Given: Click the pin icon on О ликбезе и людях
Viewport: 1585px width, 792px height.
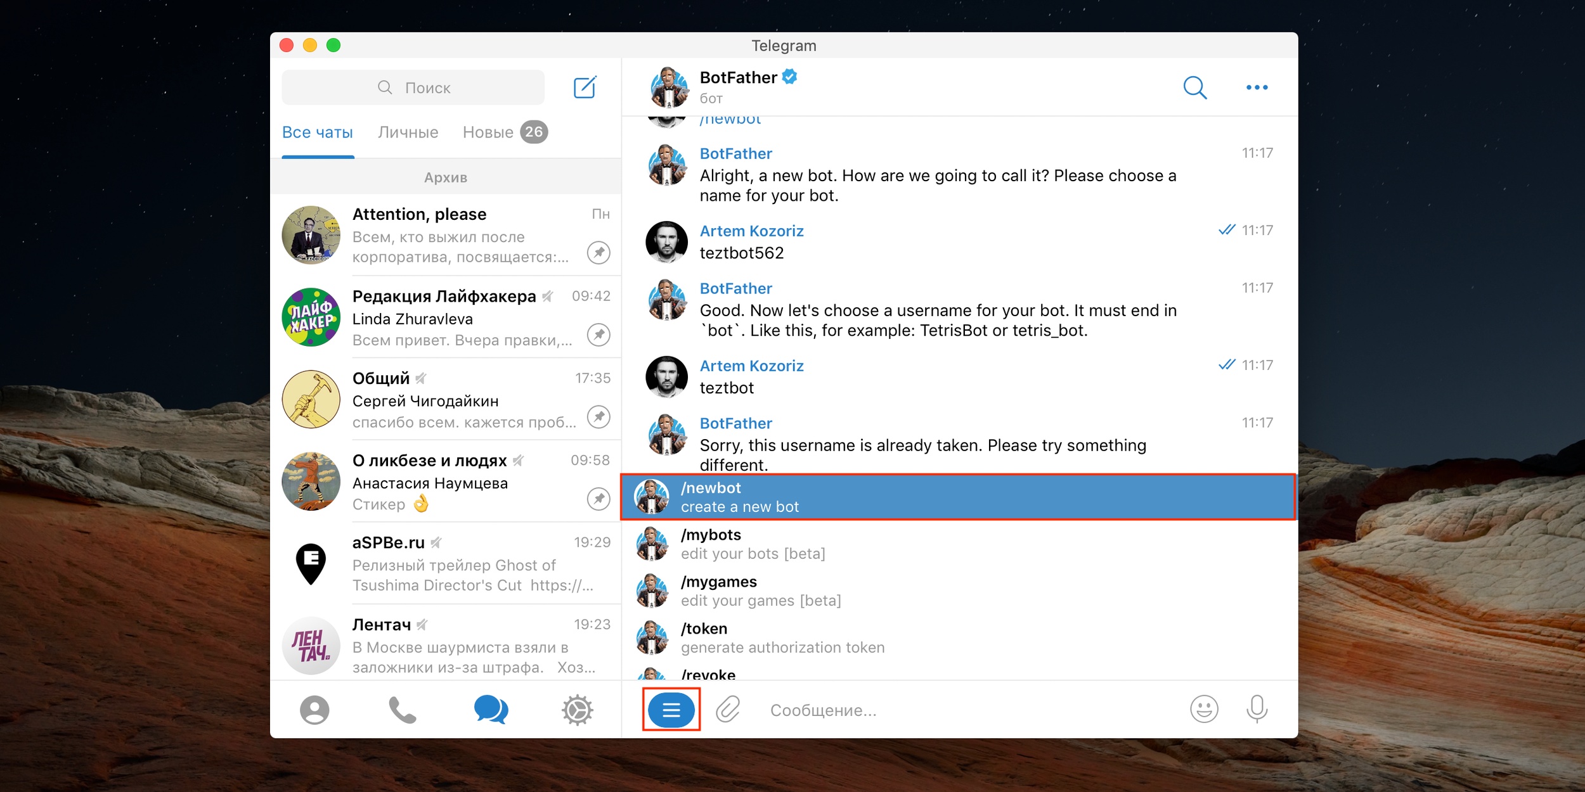Looking at the screenshot, I should pos(598,499).
